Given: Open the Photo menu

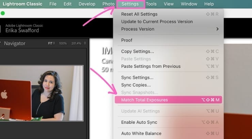Looking at the screenshot, I should [x=109, y=4].
